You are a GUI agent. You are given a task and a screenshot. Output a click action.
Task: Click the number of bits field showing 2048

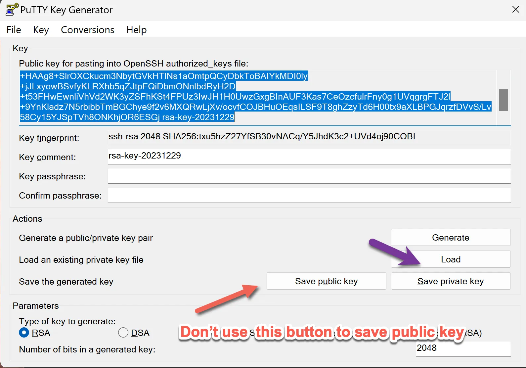point(463,348)
